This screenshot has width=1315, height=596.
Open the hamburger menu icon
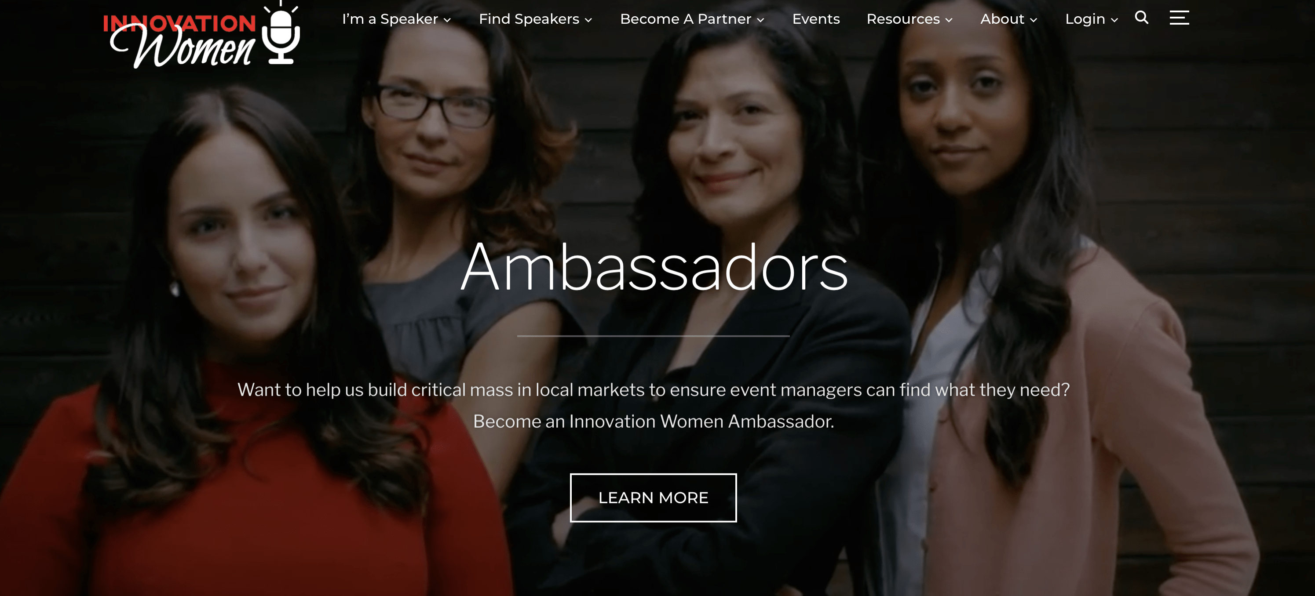click(x=1179, y=17)
